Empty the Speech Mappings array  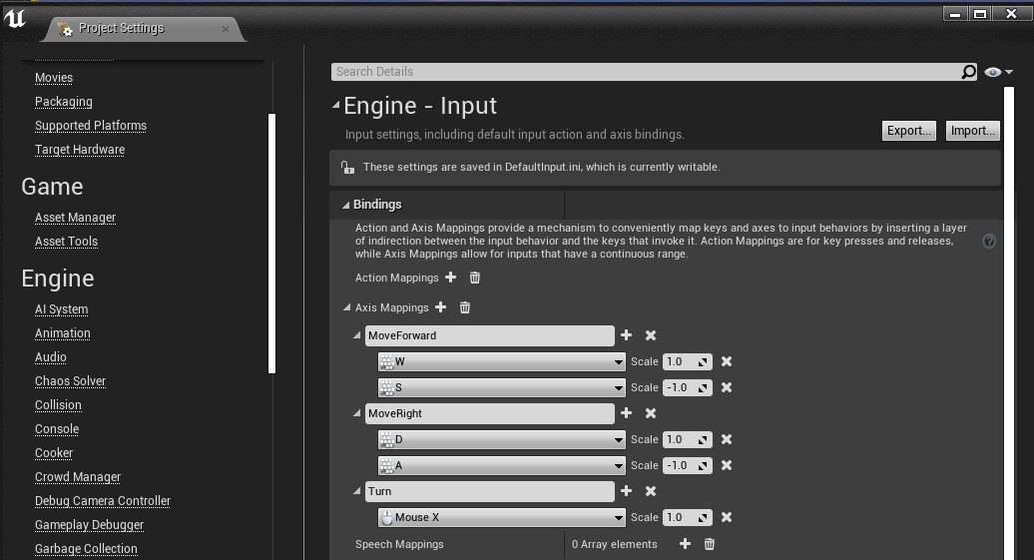[x=710, y=544]
